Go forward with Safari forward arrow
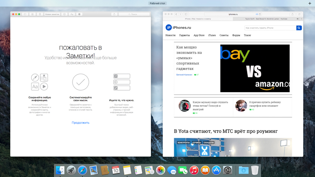 tap(180, 14)
